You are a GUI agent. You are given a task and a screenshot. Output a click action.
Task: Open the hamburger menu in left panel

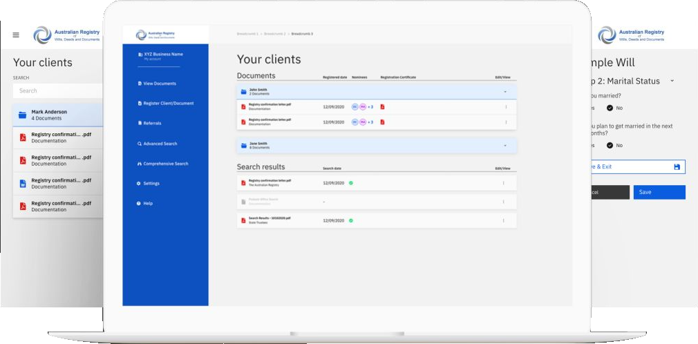16,35
